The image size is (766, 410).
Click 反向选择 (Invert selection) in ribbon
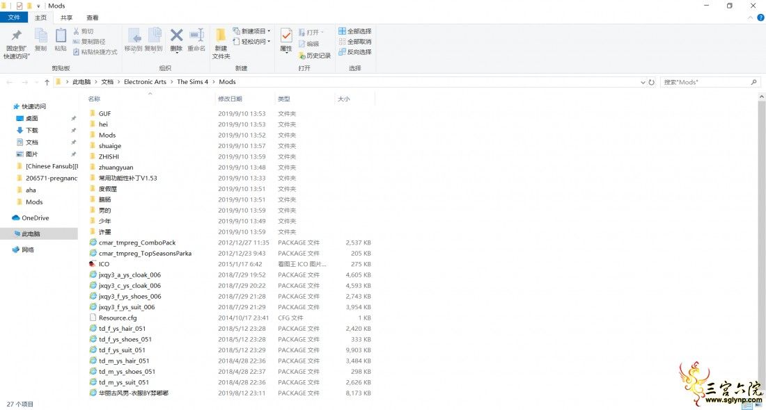click(355, 51)
